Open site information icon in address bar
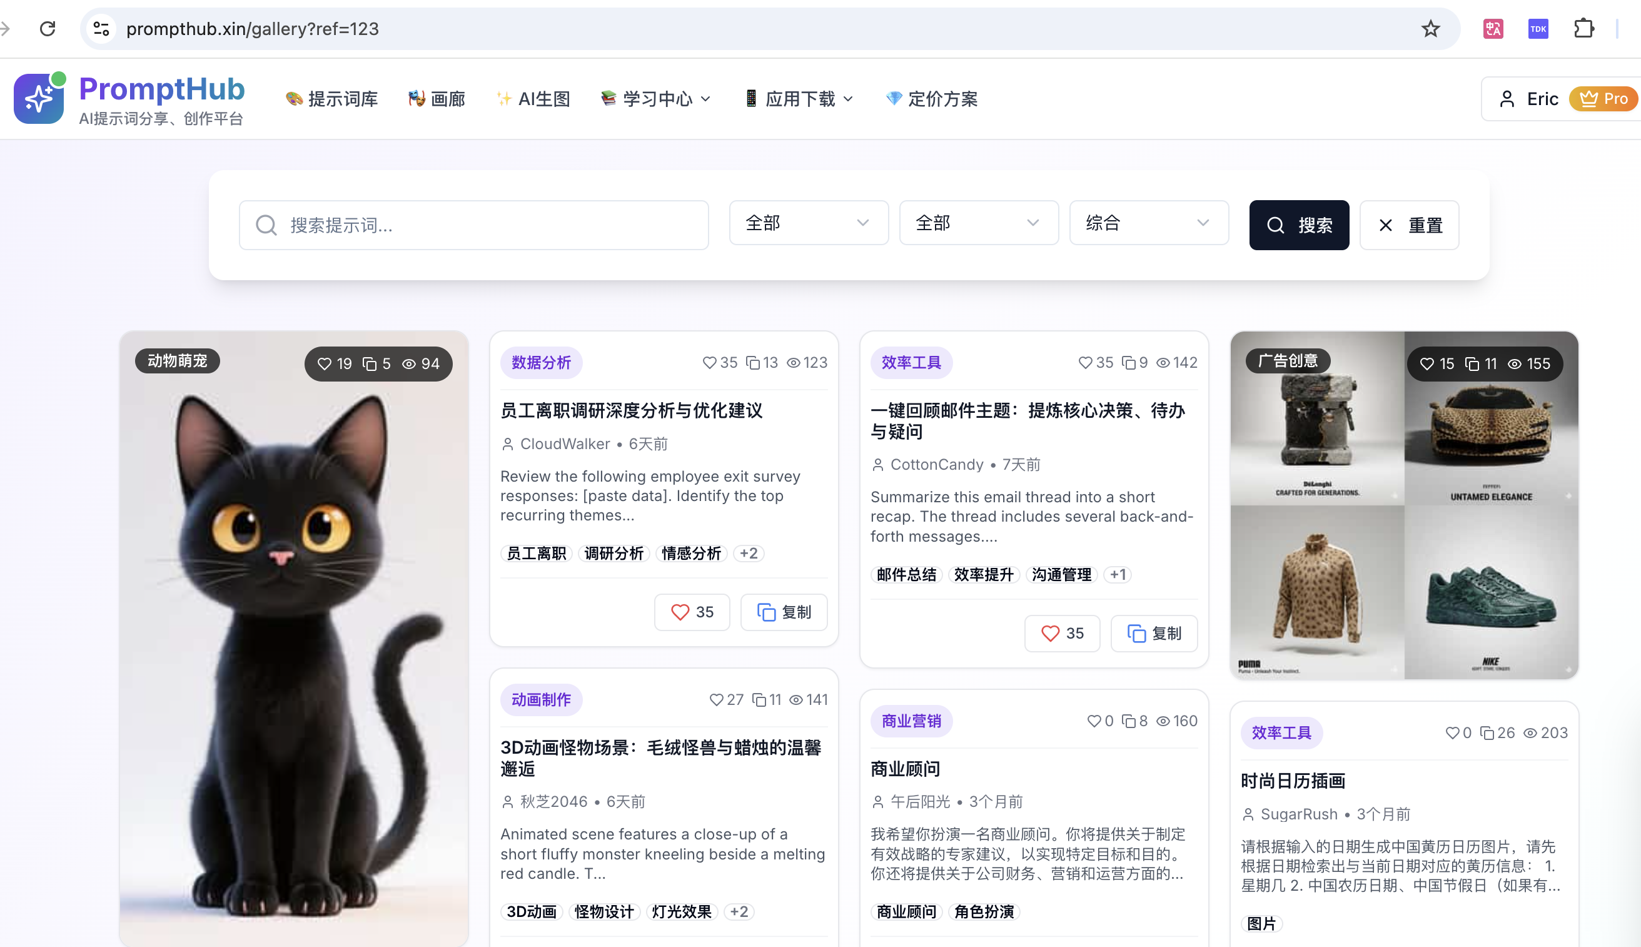Viewport: 1641px width, 947px height. pos(101,29)
